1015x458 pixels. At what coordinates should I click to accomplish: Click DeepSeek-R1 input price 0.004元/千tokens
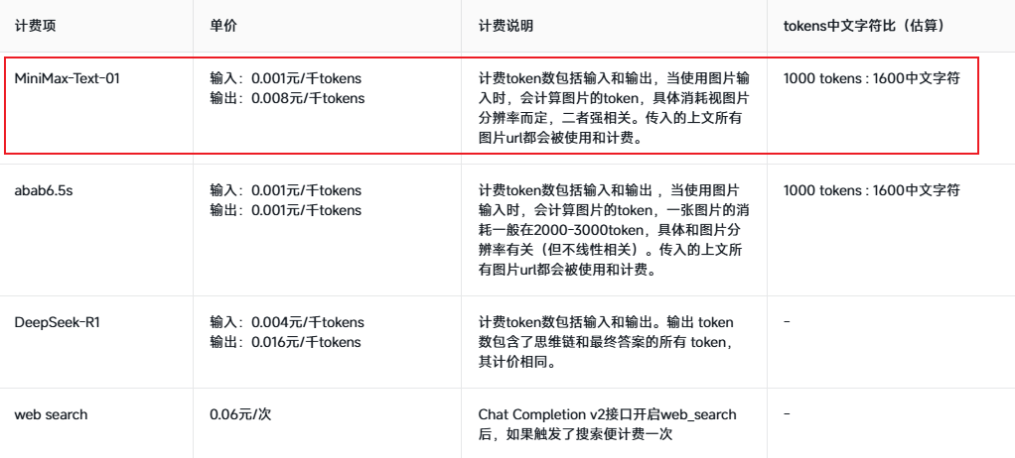[287, 322]
